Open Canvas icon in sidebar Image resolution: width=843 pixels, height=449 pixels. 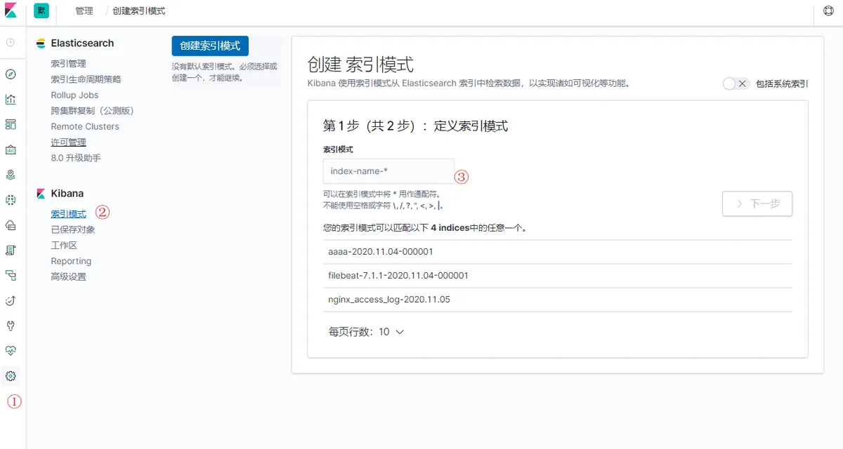(x=11, y=149)
